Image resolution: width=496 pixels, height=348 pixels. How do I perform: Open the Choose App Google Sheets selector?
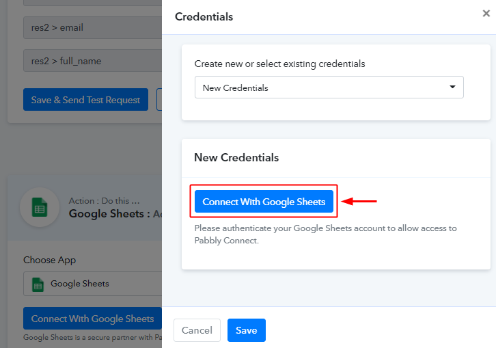pyautogui.click(x=93, y=284)
